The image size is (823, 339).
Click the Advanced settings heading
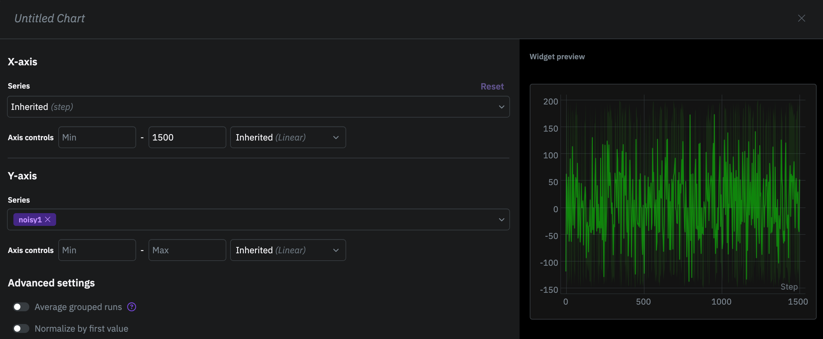pyautogui.click(x=51, y=283)
